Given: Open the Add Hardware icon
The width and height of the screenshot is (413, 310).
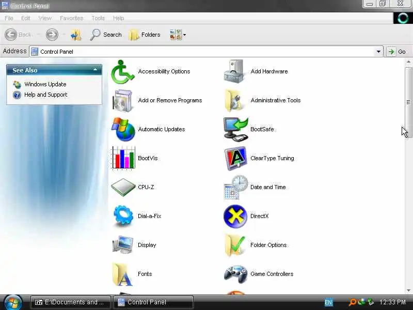Looking at the screenshot, I should [x=234, y=71].
